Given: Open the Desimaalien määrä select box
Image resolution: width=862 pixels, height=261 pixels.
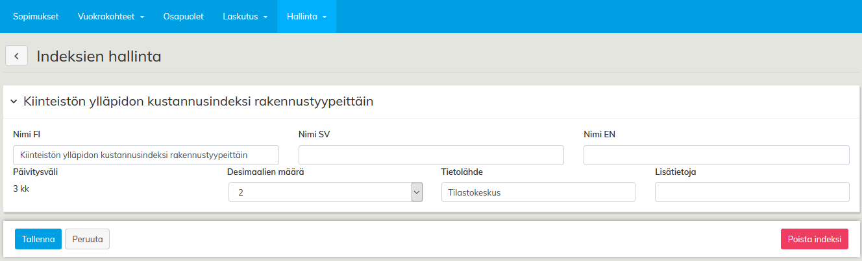Looking at the screenshot, I should pos(325,192).
